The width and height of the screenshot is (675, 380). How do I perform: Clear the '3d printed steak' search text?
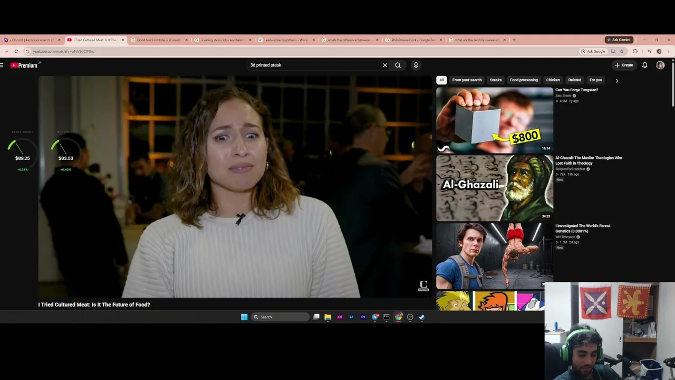[385, 65]
